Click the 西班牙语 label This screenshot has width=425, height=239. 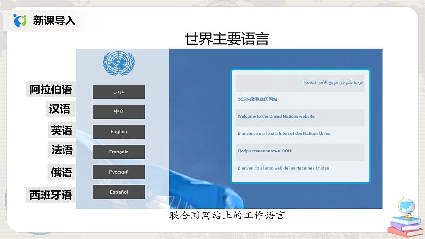pyautogui.click(x=51, y=195)
